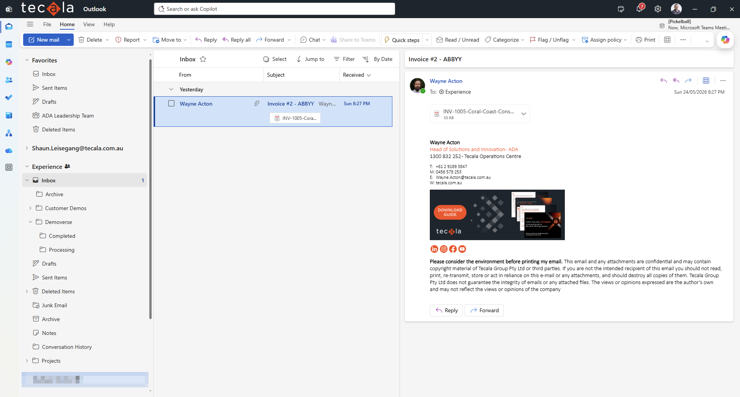
Task: Open the LinkedIn icon in the signature
Action: (434, 249)
